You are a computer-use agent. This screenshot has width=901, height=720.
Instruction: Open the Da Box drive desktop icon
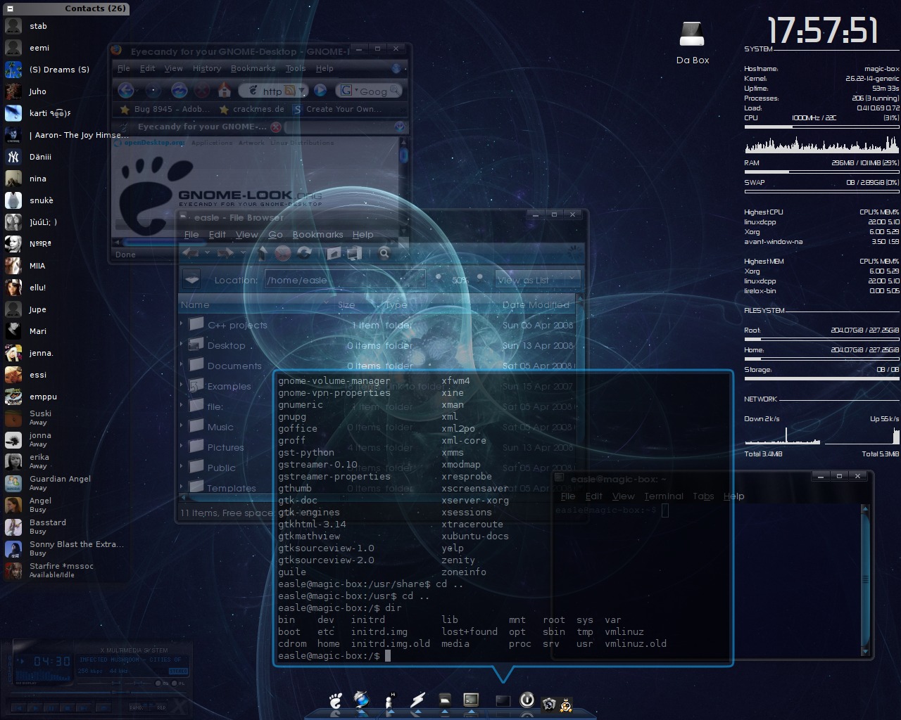[692, 42]
